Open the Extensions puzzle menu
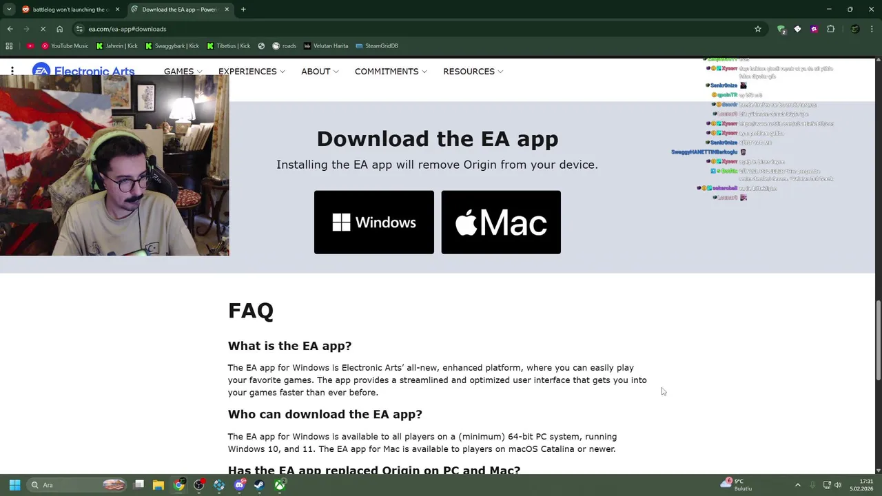Screen dimensions: 882x496 coord(830,29)
